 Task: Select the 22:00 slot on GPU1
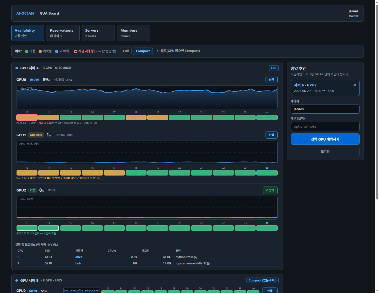(x=223, y=173)
